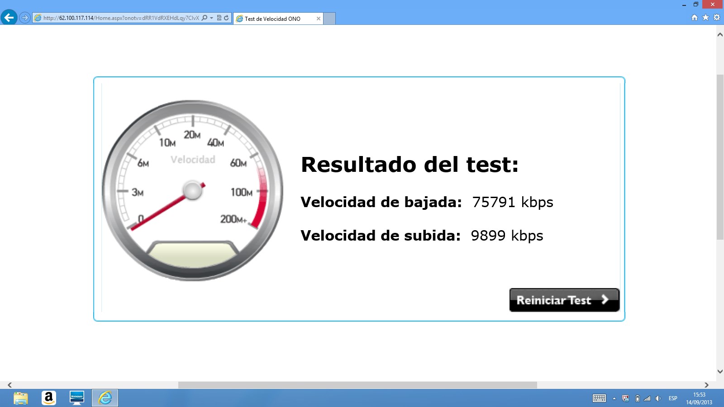Close the Test de Velocidad ONO tab
Image resolution: width=724 pixels, height=407 pixels.
click(319, 19)
